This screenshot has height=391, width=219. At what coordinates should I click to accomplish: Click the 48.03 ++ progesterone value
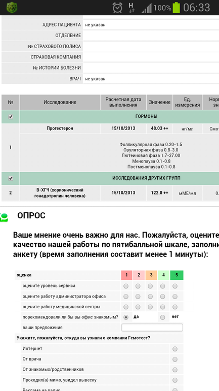[160, 128]
